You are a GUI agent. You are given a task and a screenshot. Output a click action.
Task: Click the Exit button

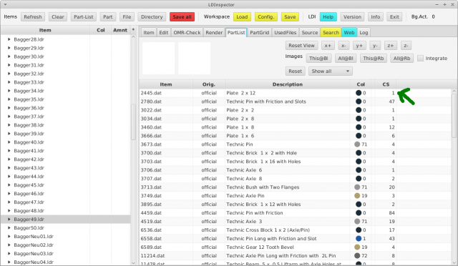(x=394, y=17)
